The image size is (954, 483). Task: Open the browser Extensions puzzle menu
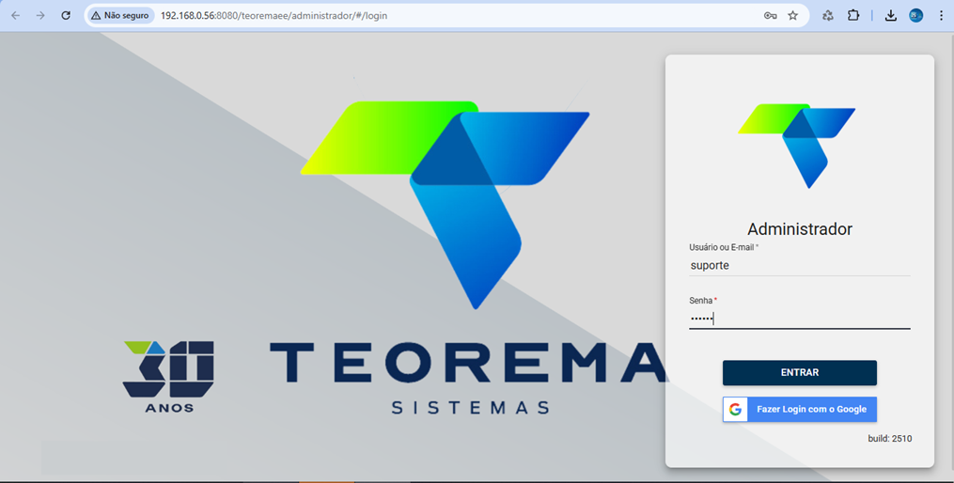(x=853, y=16)
